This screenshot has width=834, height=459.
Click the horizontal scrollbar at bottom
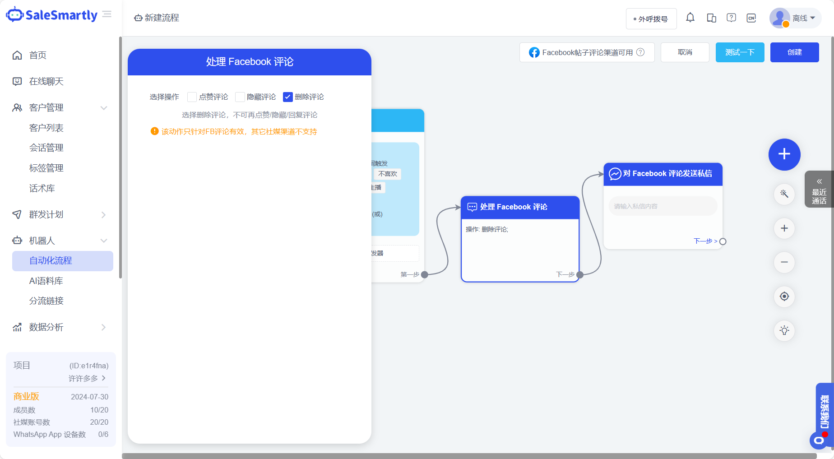click(x=469, y=456)
